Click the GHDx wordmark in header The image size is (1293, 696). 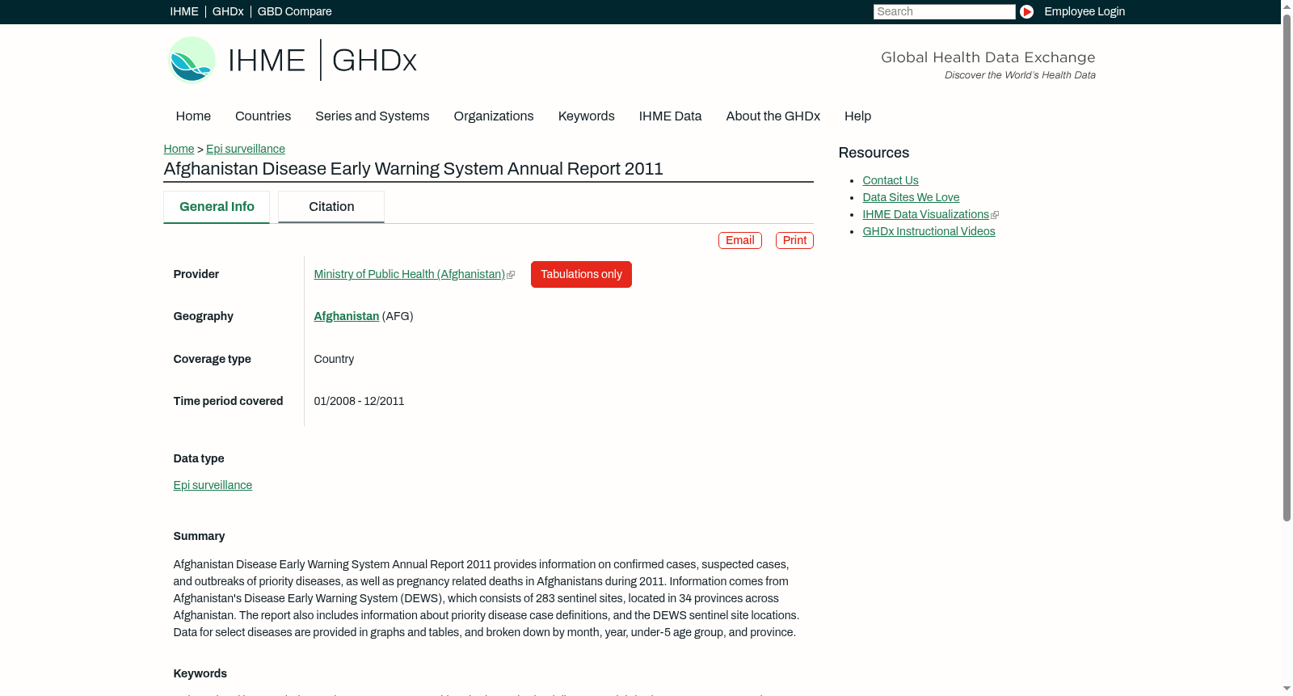tap(374, 61)
